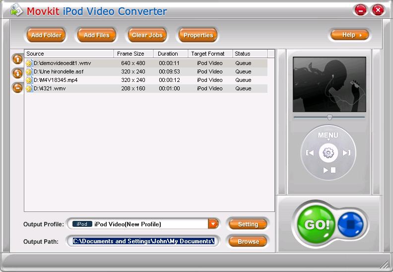393x272 pixels.
Task: Close the converter window
Action: point(378,10)
